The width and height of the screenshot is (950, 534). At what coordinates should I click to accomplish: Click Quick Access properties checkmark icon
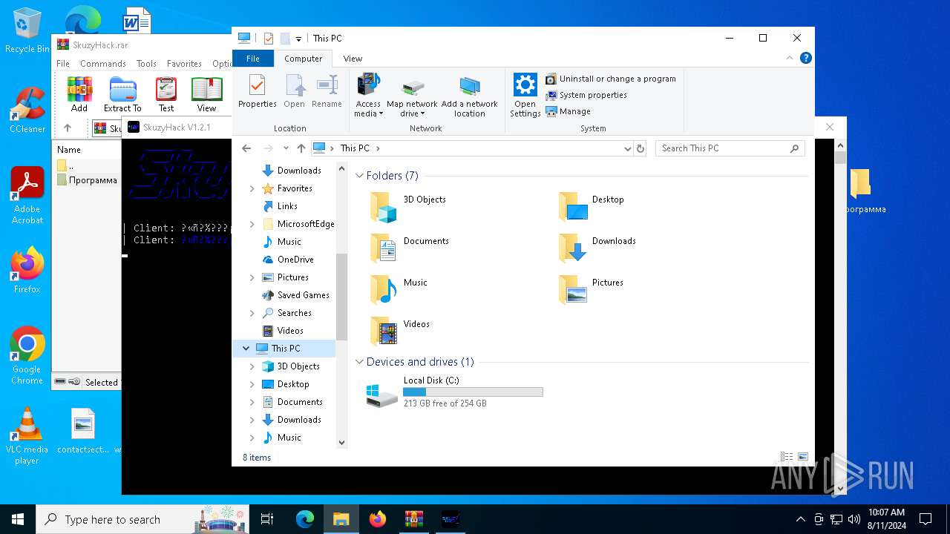(269, 39)
